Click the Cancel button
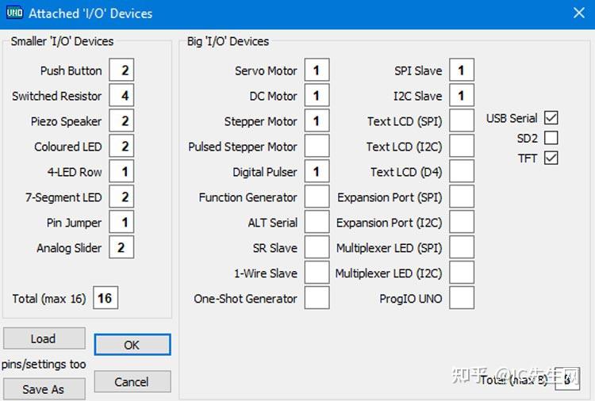The width and height of the screenshot is (595, 401). coord(132,381)
